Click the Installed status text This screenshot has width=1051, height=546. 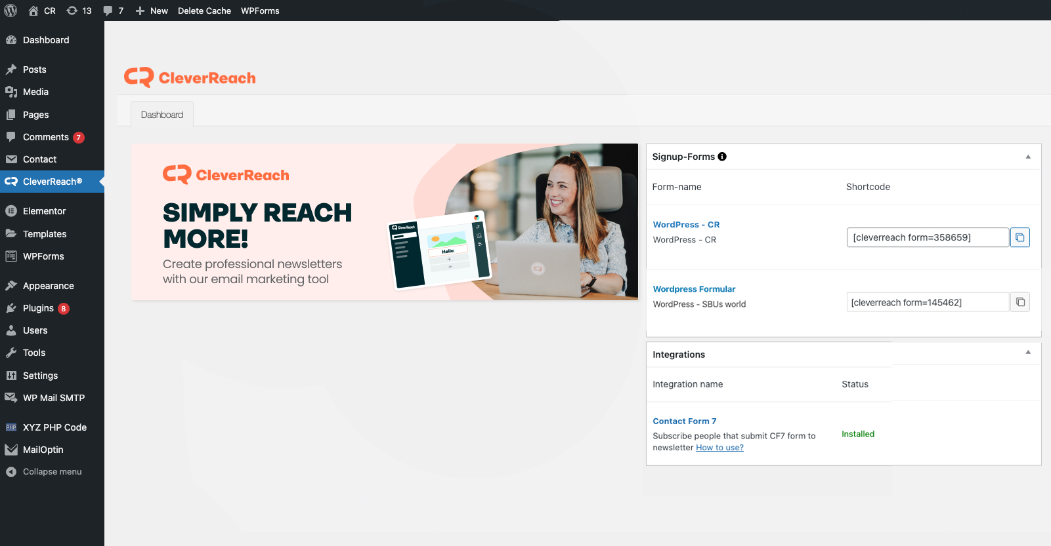tap(858, 434)
